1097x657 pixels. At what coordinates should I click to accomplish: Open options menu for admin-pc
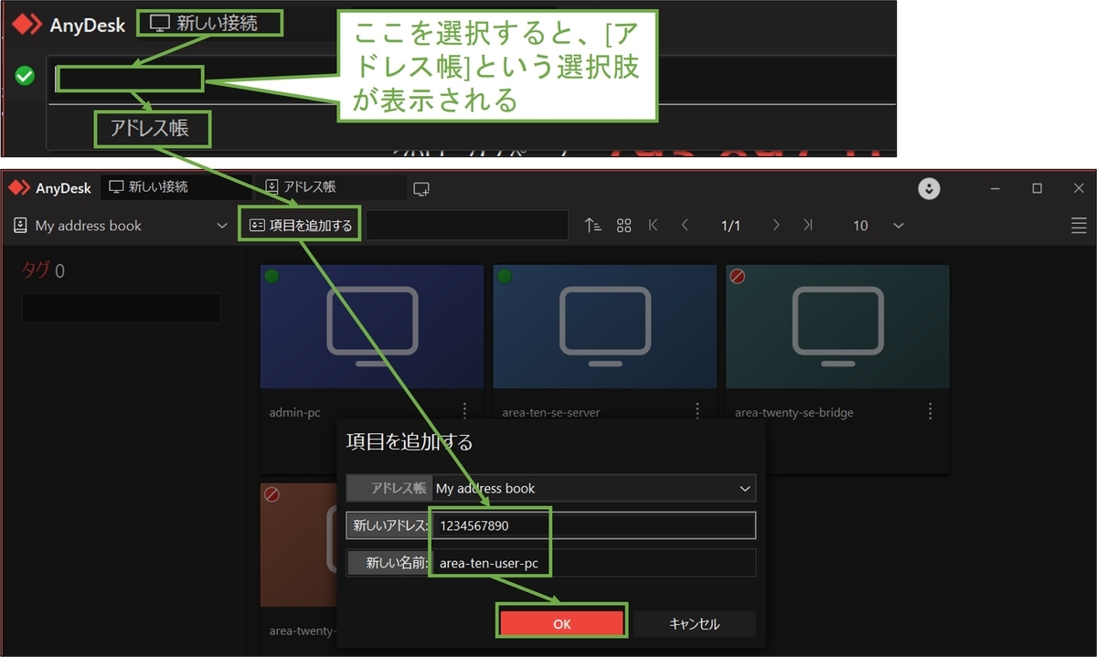464,410
